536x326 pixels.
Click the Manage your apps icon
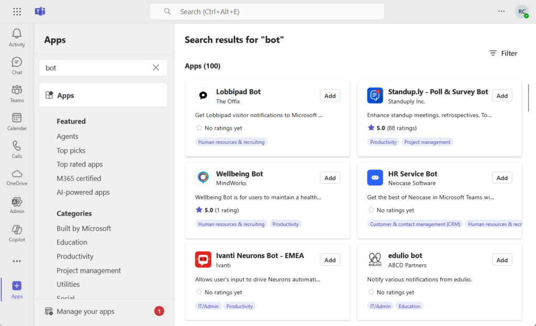(49, 311)
